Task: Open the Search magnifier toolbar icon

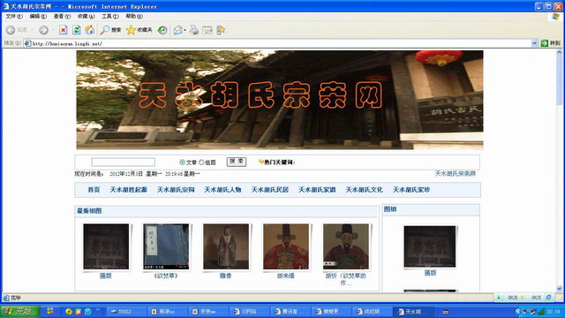Action: [104, 30]
